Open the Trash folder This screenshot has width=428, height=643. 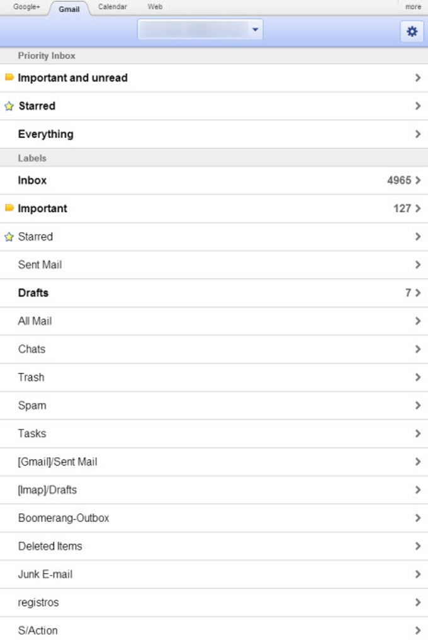coord(214,377)
